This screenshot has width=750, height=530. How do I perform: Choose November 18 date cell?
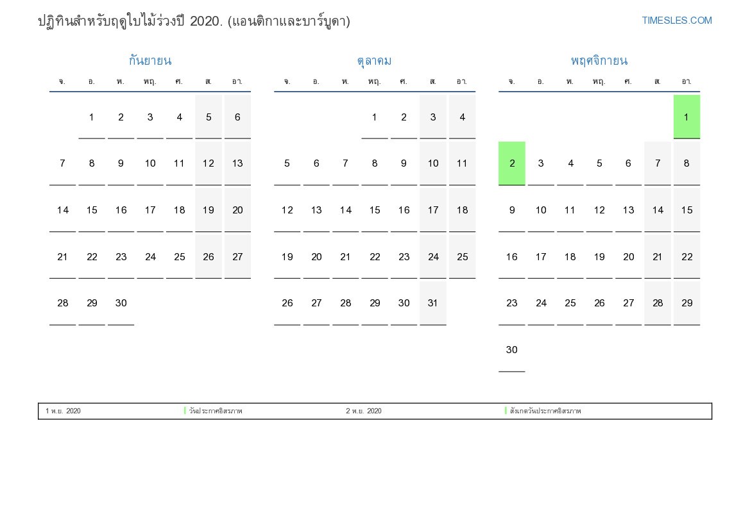(570, 257)
